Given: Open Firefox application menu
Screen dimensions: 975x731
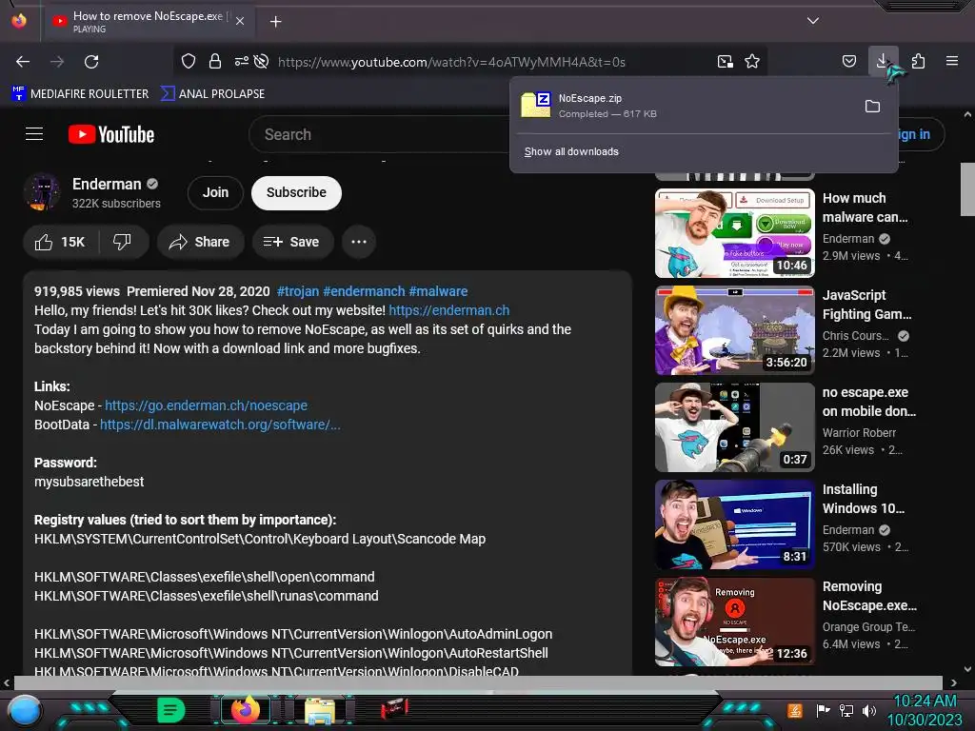Looking at the screenshot, I should (951, 61).
